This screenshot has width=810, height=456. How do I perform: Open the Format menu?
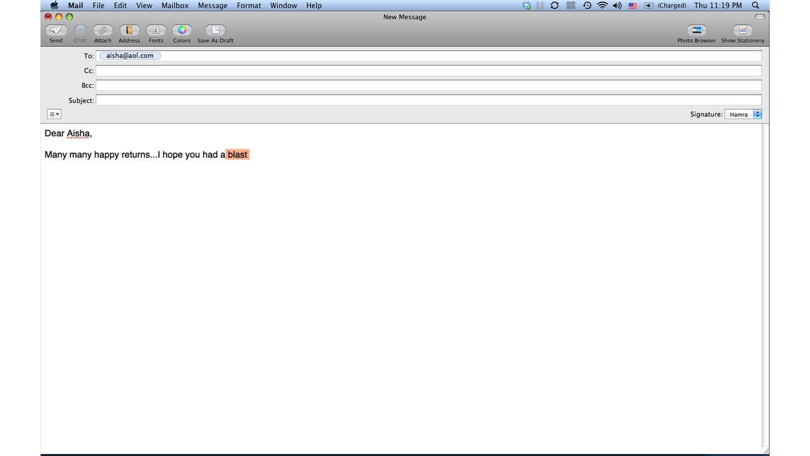click(249, 6)
